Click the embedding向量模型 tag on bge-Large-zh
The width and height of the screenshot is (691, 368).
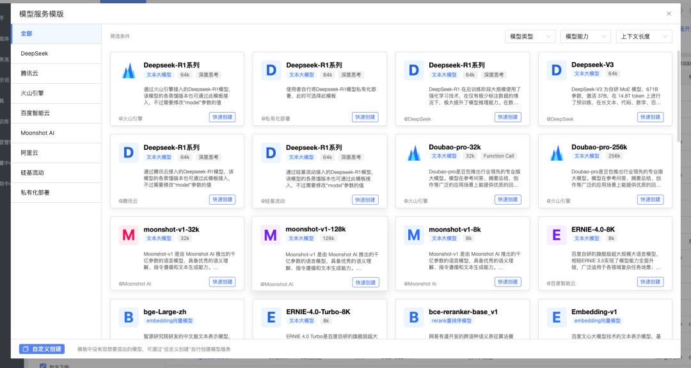169,321
